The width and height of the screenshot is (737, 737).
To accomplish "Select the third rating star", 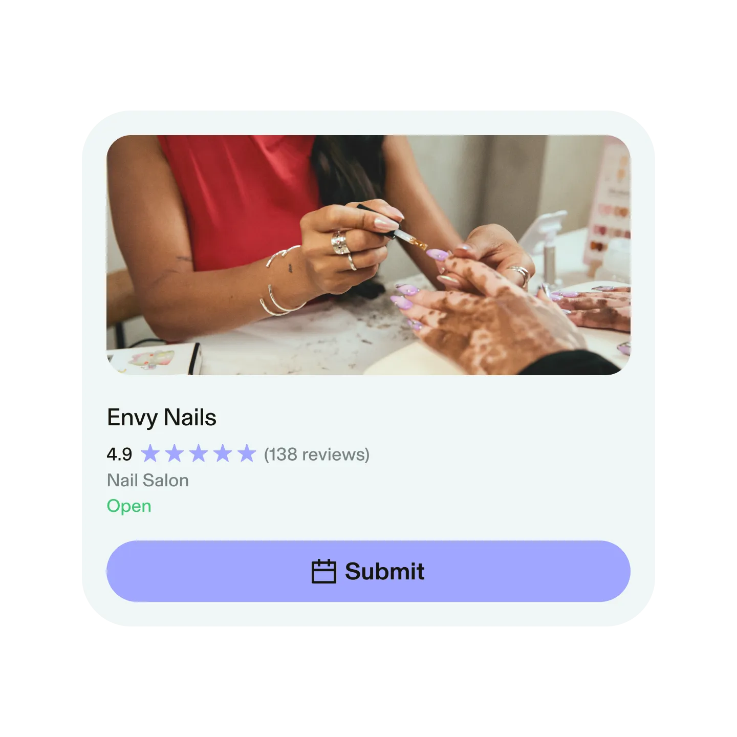I will click(199, 453).
